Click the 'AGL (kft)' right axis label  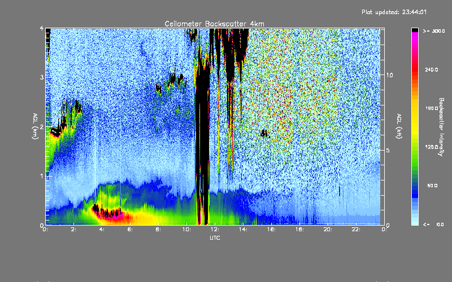pyautogui.click(x=399, y=126)
